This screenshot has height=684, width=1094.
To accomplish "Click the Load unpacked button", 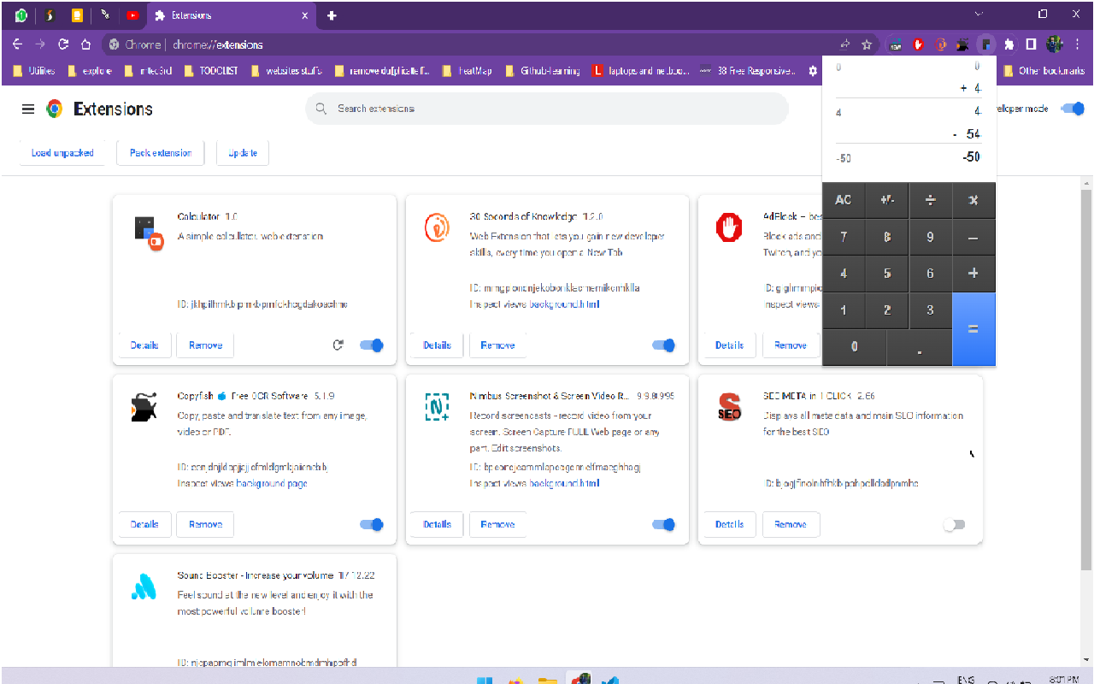I will 62,153.
